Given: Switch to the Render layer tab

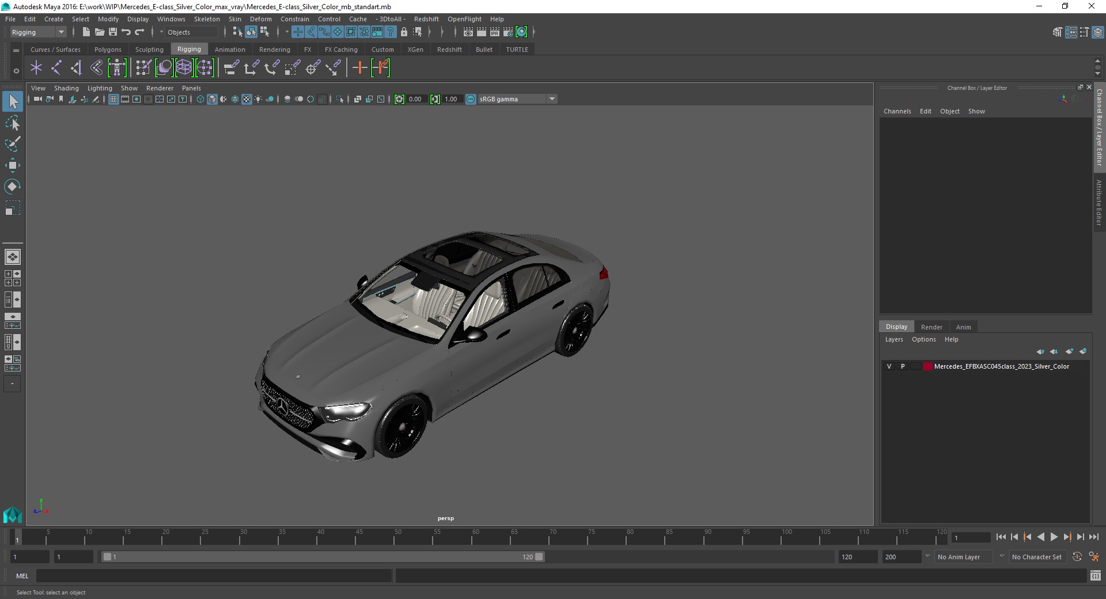Looking at the screenshot, I should pos(931,327).
